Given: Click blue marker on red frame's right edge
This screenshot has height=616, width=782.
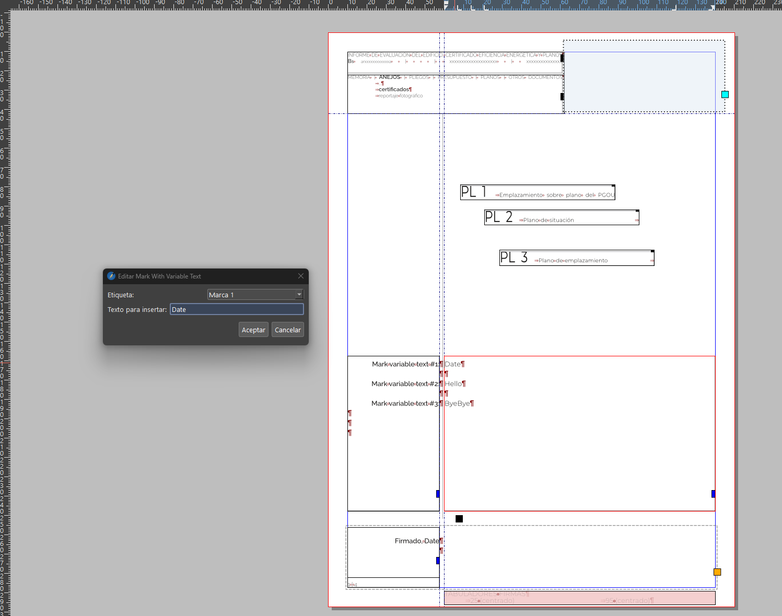Looking at the screenshot, I should tap(713, 494).
